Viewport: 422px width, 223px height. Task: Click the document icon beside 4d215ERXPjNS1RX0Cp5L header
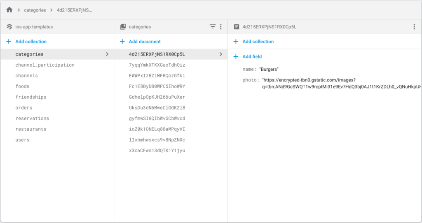tap(236, 27)
